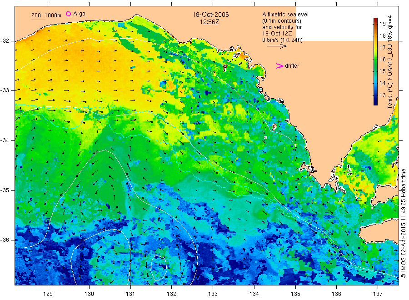Click latitude axis label '-36'
This screenshot has width=409, height=300.
5,240
